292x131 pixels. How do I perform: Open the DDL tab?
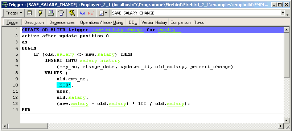click(133, 22)
